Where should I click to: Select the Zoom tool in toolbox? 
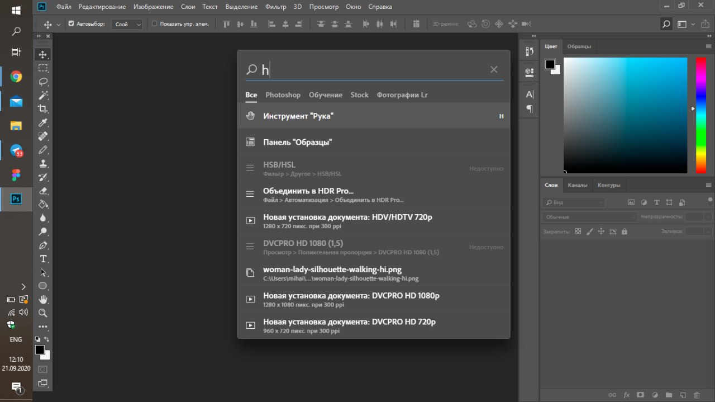43,313
